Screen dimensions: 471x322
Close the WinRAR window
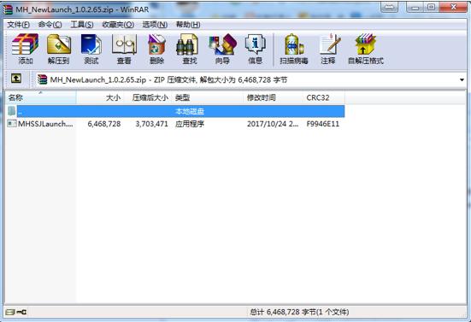point(454,7)
